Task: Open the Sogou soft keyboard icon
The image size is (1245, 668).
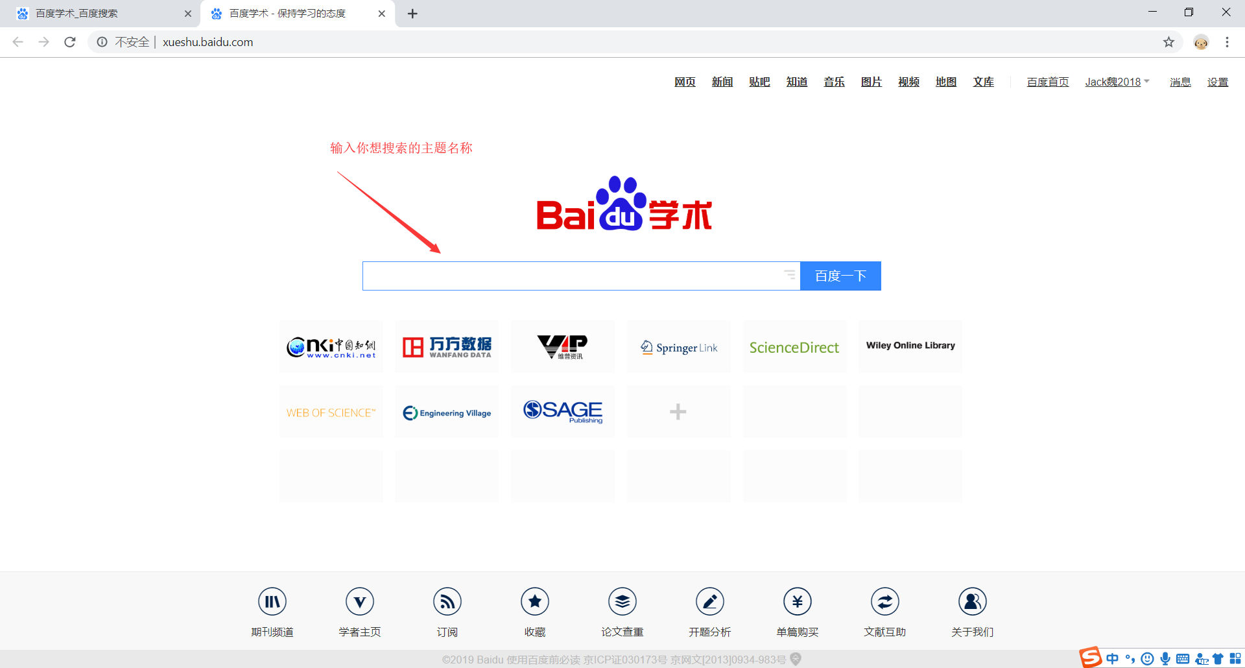Action: click(1183, 659)
